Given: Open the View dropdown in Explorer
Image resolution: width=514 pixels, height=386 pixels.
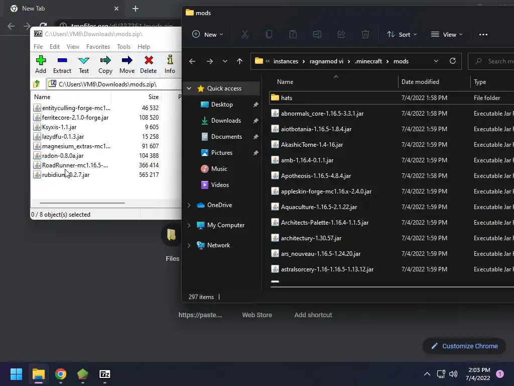Looking at the screenshot, I should click(x=446, y=35).
